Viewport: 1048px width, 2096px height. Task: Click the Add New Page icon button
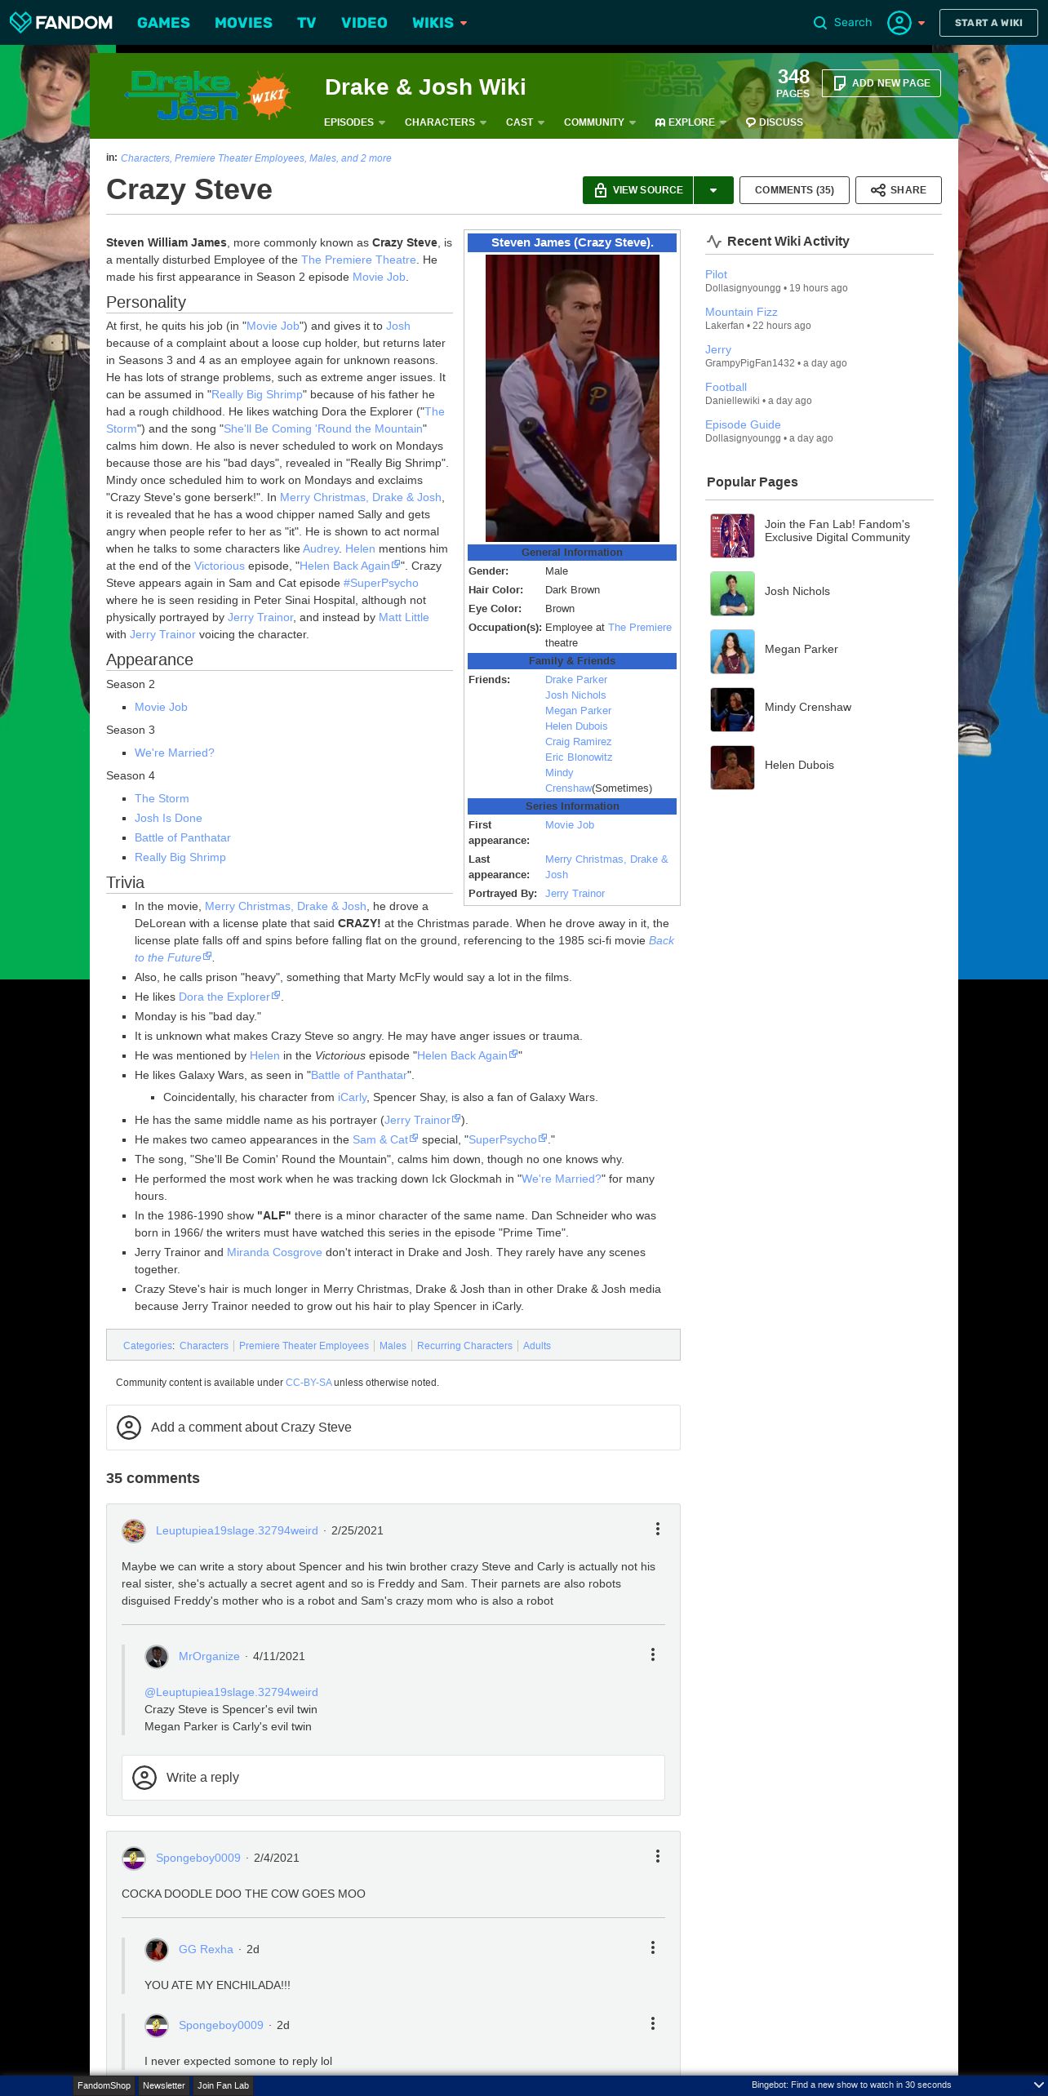pos(881,83)
